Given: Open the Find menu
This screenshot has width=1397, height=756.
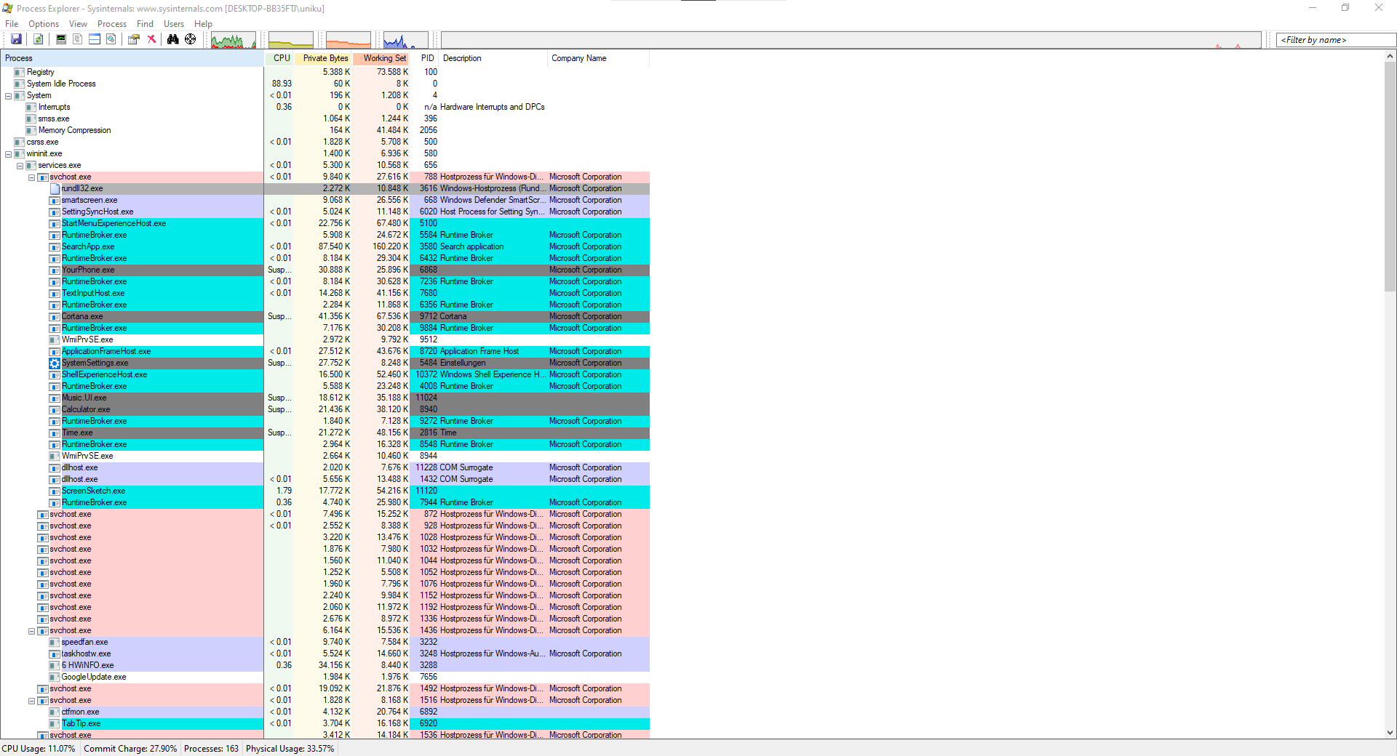Looking at the screenshot, I should pos(145,24).
